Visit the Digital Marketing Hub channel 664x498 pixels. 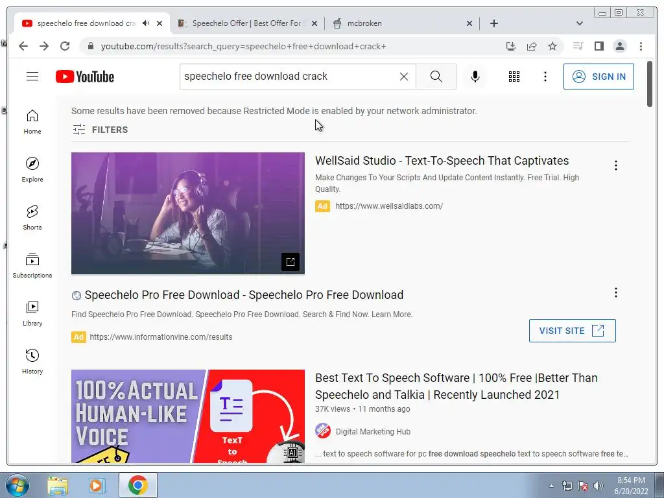[373, 431]
